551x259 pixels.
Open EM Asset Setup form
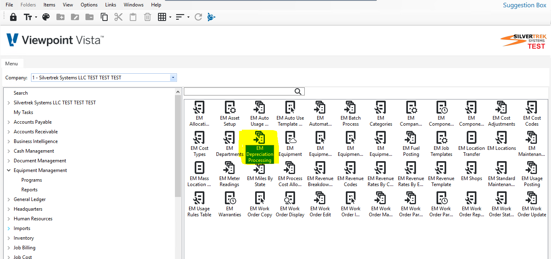coord(230,114)
